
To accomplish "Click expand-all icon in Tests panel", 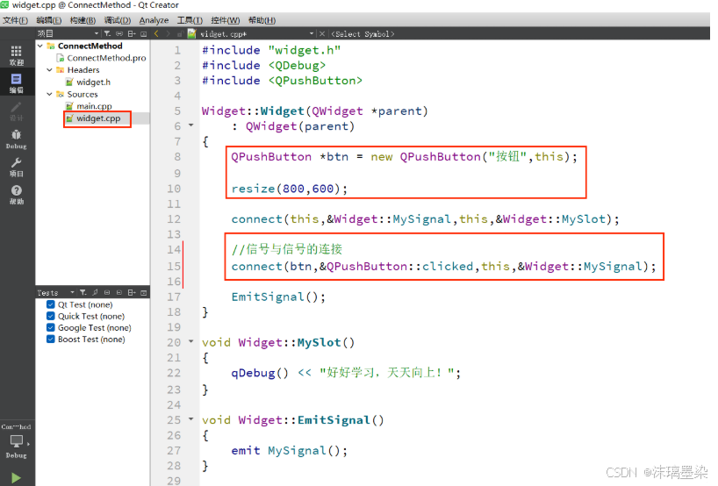I will (x=107, y=292).
